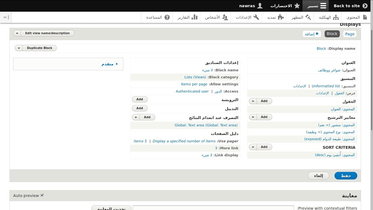
Task: Click the إلغاء cancel button
Action: pyautogui.click(x=319, y=176)
